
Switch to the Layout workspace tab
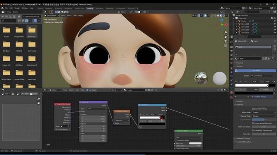pos(40,8)
